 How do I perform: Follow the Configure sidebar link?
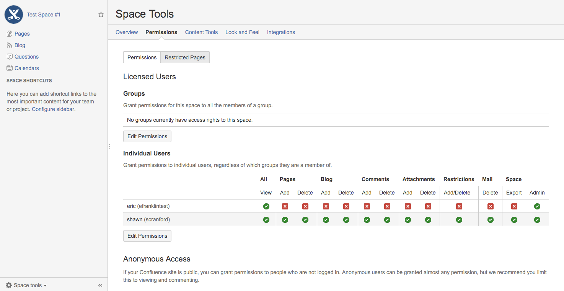(x=53, y=109)
